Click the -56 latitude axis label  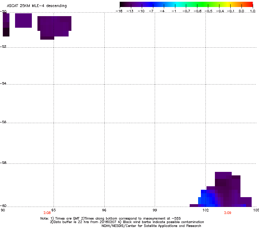tap(3, 122)
